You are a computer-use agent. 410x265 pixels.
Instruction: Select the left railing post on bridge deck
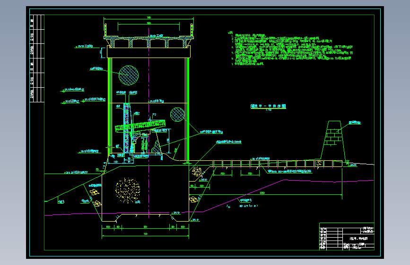coord(105,30)
